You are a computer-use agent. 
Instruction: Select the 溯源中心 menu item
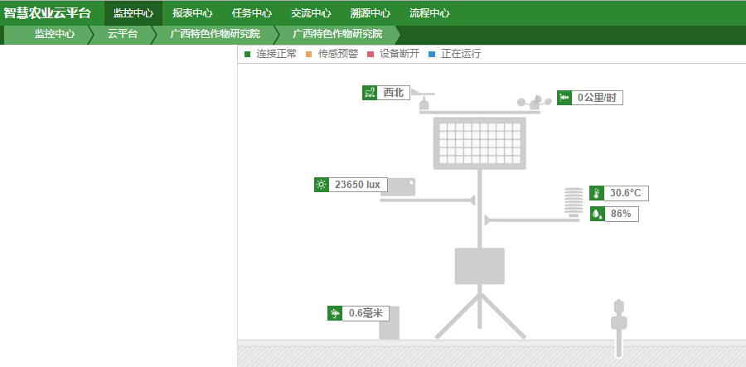click(371, 13)
